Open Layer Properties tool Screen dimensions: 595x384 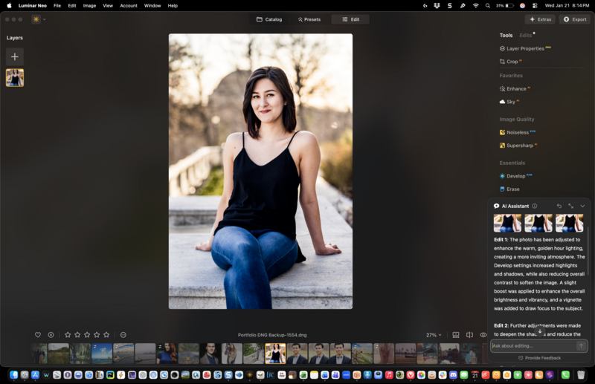pos(525,48)
